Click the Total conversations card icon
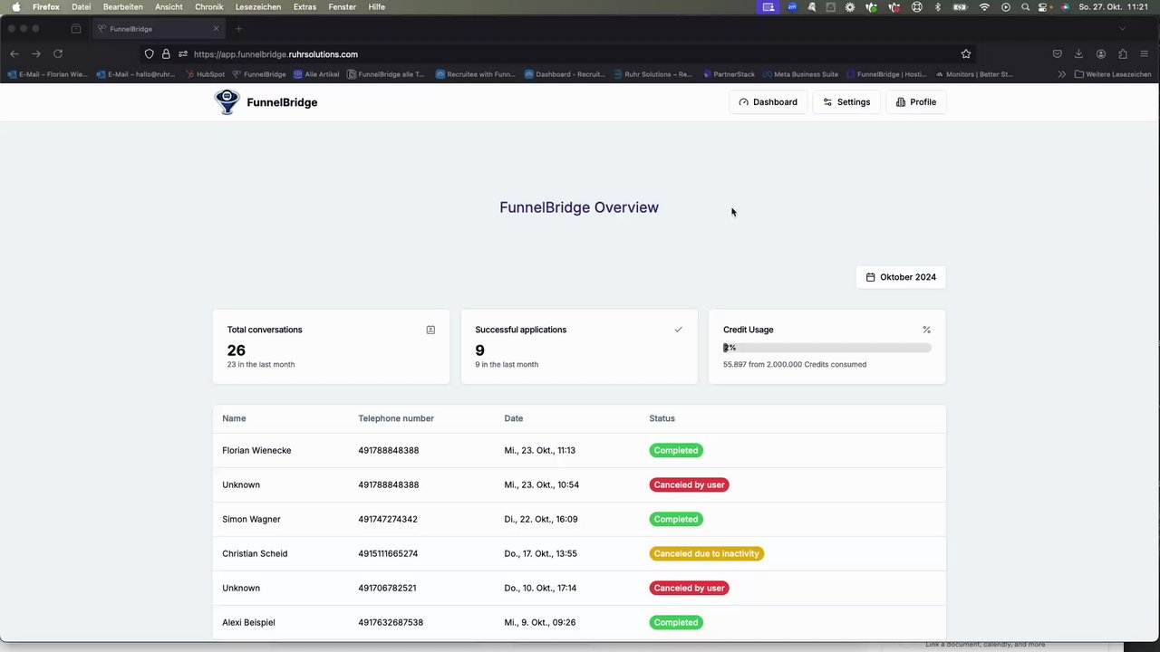The width and height of the screenshot is (1160, 652). click(430, 330)
